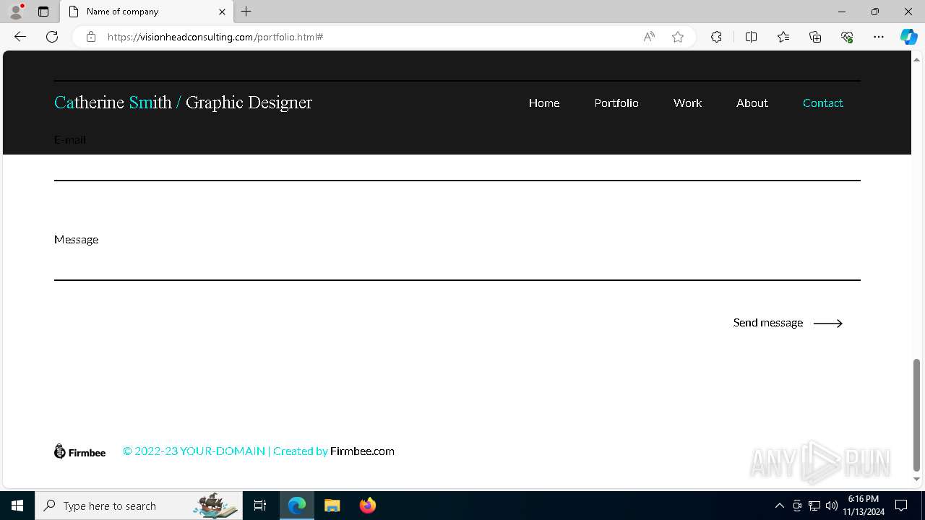This screenshot has height=520, width=925.
Task: Select the Name of company tab
Action: pyautogui.click(x=147, y=12)
